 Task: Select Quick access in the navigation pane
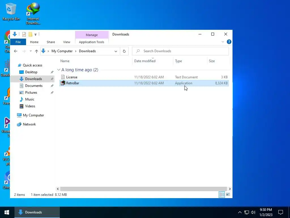click(32, 65)
